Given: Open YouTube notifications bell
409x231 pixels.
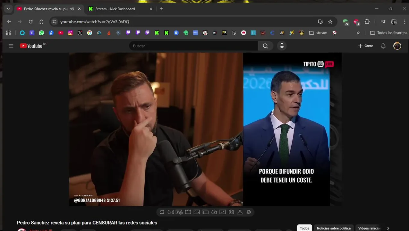Looking at the screenshot, I should [x=383, y=46].
